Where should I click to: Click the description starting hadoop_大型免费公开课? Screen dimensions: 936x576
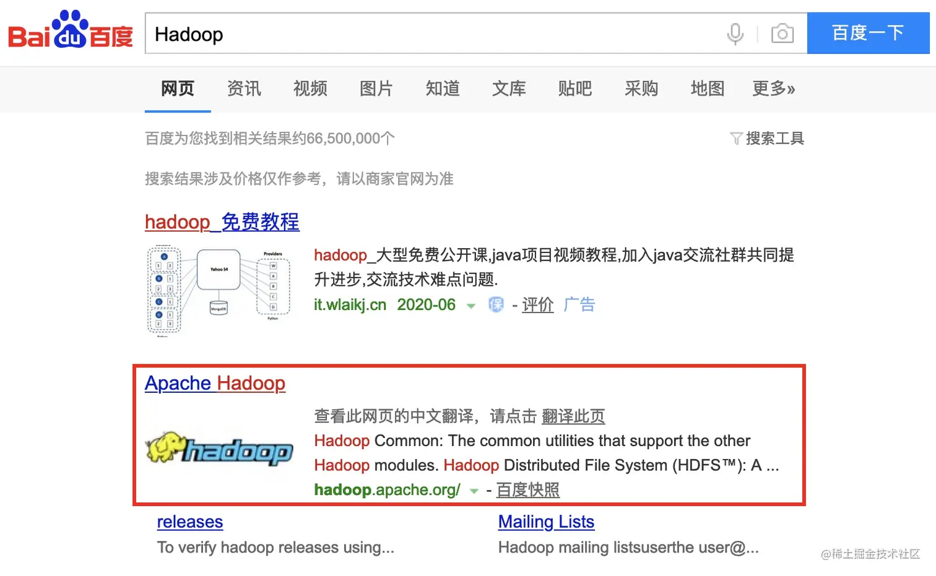click(554, 267)
